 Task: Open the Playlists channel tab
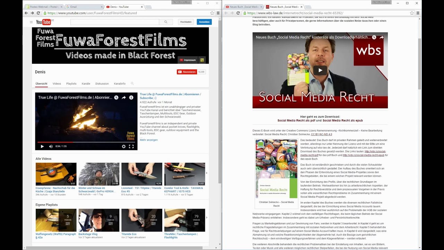pyautogui.click(x=71, y=84)
